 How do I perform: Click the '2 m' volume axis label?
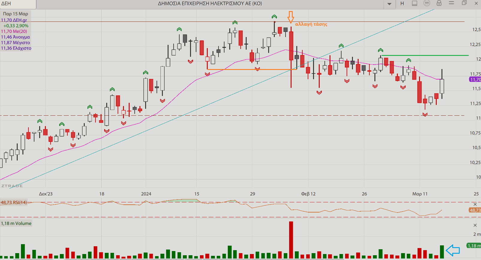pyautogui.click(x=477, y=234)
